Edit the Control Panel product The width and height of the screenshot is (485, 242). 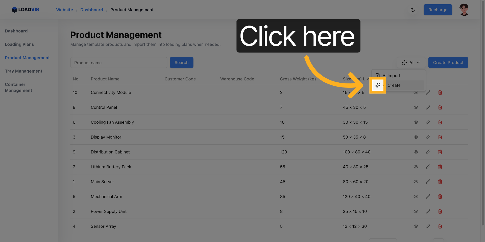[x=428, y=107]
